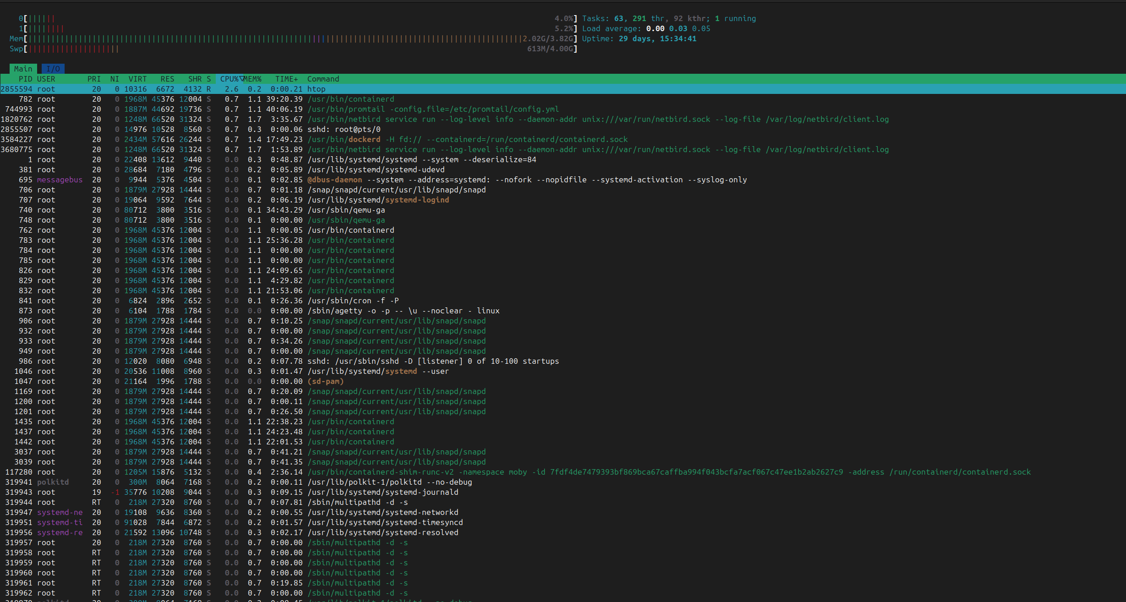Sort by the VIRT column header

tap(137, 79)
